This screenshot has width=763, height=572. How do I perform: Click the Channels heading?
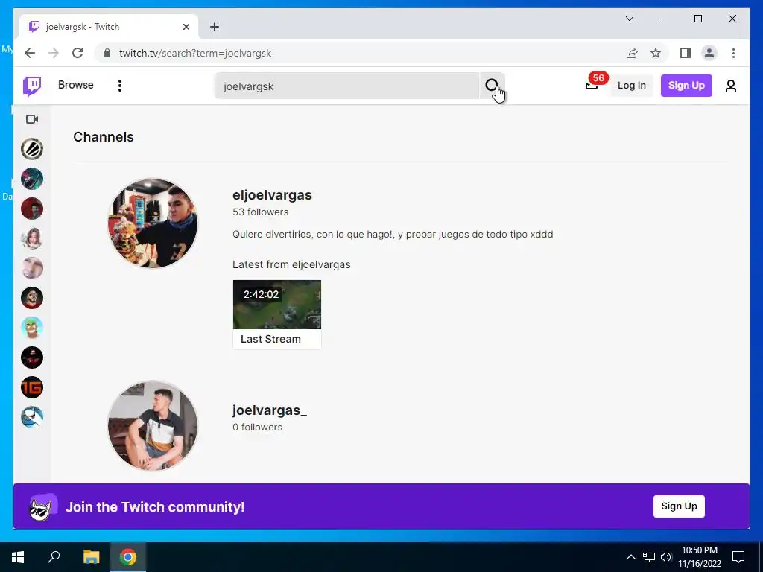pos(103,137)
